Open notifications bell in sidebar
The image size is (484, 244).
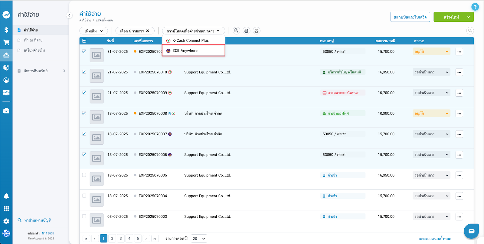(x=6, y=196)
